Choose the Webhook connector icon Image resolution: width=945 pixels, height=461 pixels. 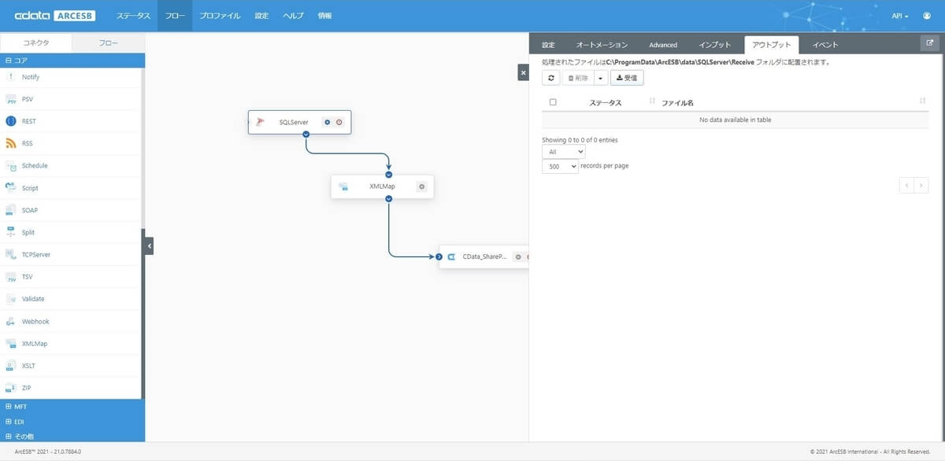tap(11, 321)
